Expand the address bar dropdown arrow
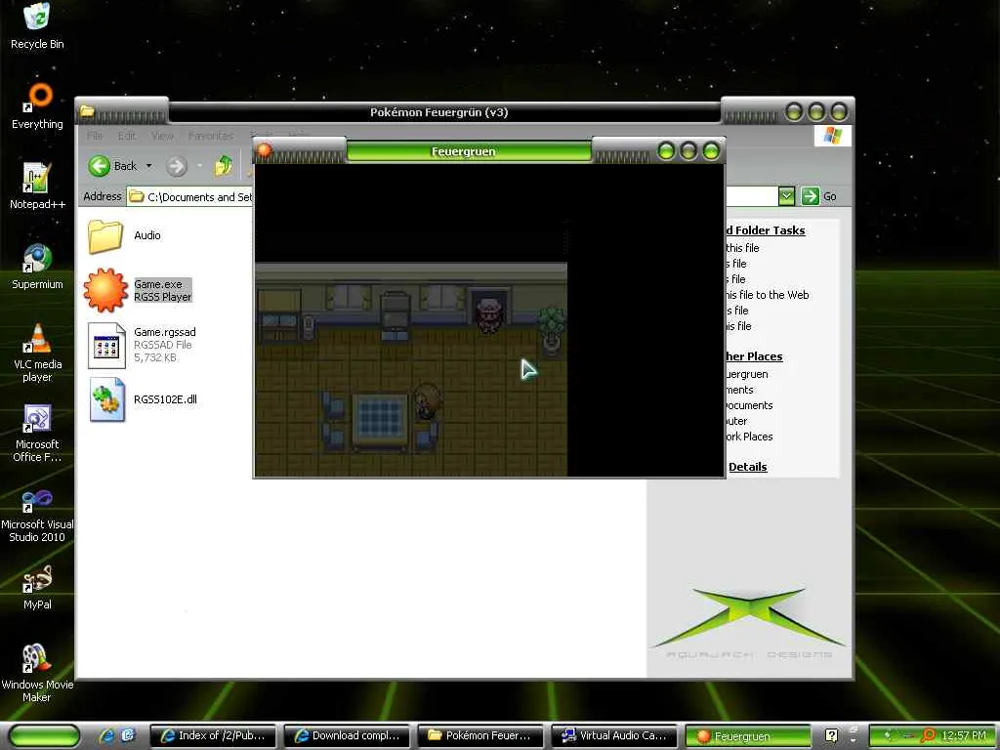This screenshot has width=1000, height=750. [786, 196]
